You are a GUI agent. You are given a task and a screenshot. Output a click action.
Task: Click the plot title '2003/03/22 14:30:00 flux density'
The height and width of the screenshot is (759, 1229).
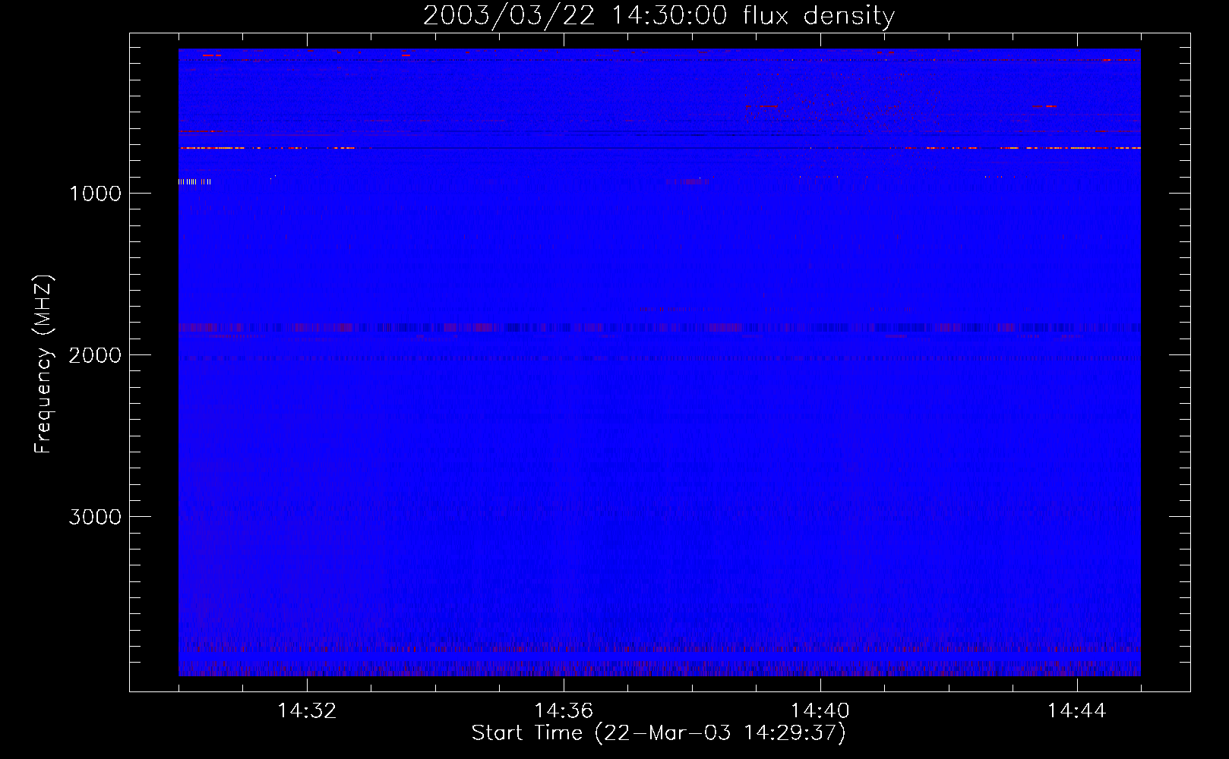[659, 15]
